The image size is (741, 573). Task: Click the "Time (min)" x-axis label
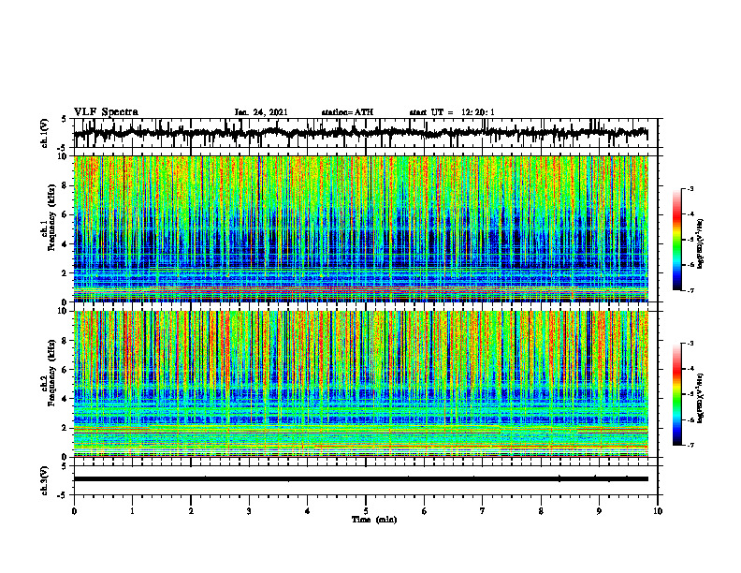pyautogui.click(x=374, y=520)
